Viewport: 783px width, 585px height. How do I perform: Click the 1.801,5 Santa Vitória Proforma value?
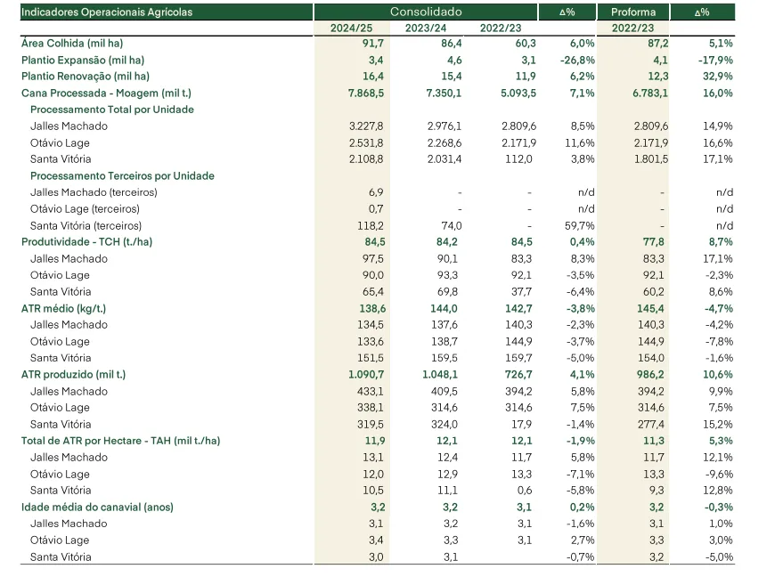651,159
